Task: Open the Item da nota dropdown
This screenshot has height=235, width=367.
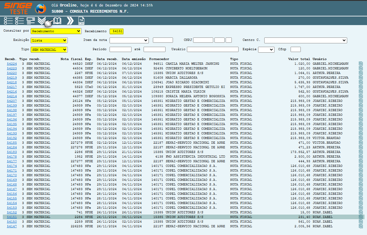Action: [x=129, y=40]
